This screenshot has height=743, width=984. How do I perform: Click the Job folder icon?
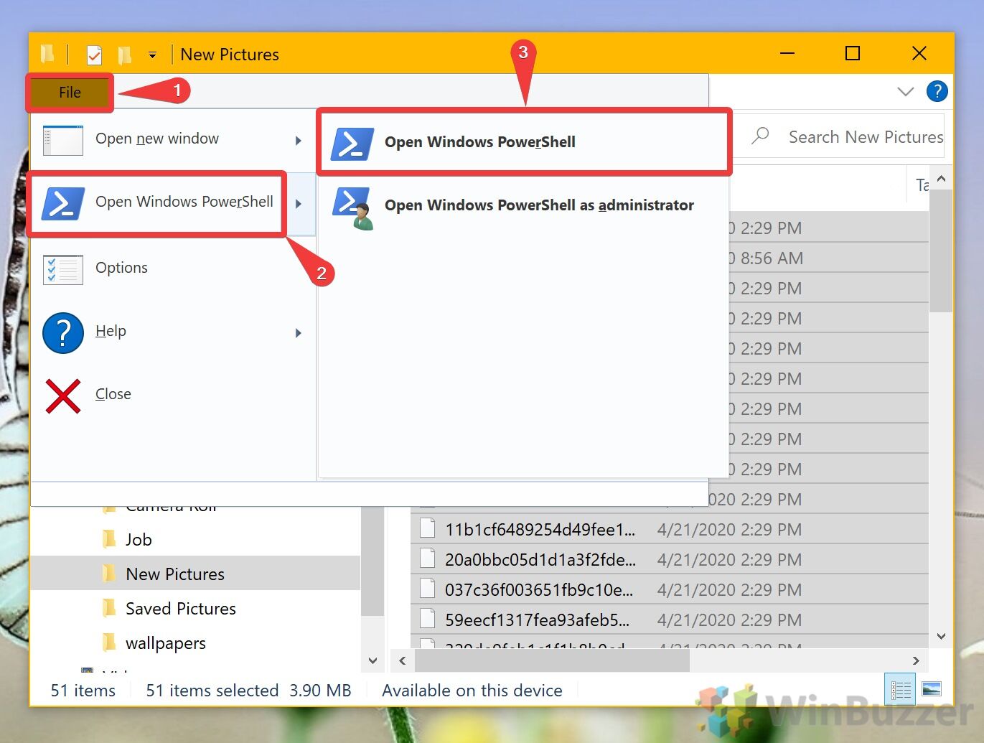[x=109, y=539]
